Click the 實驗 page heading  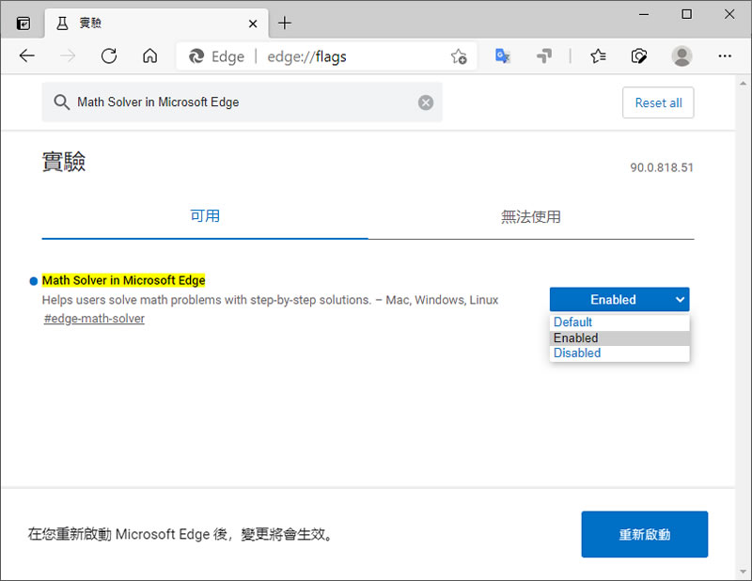point(64,162)
